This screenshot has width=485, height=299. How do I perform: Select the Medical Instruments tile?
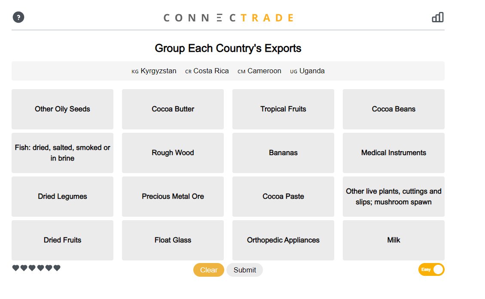click(x=393, y=152)
